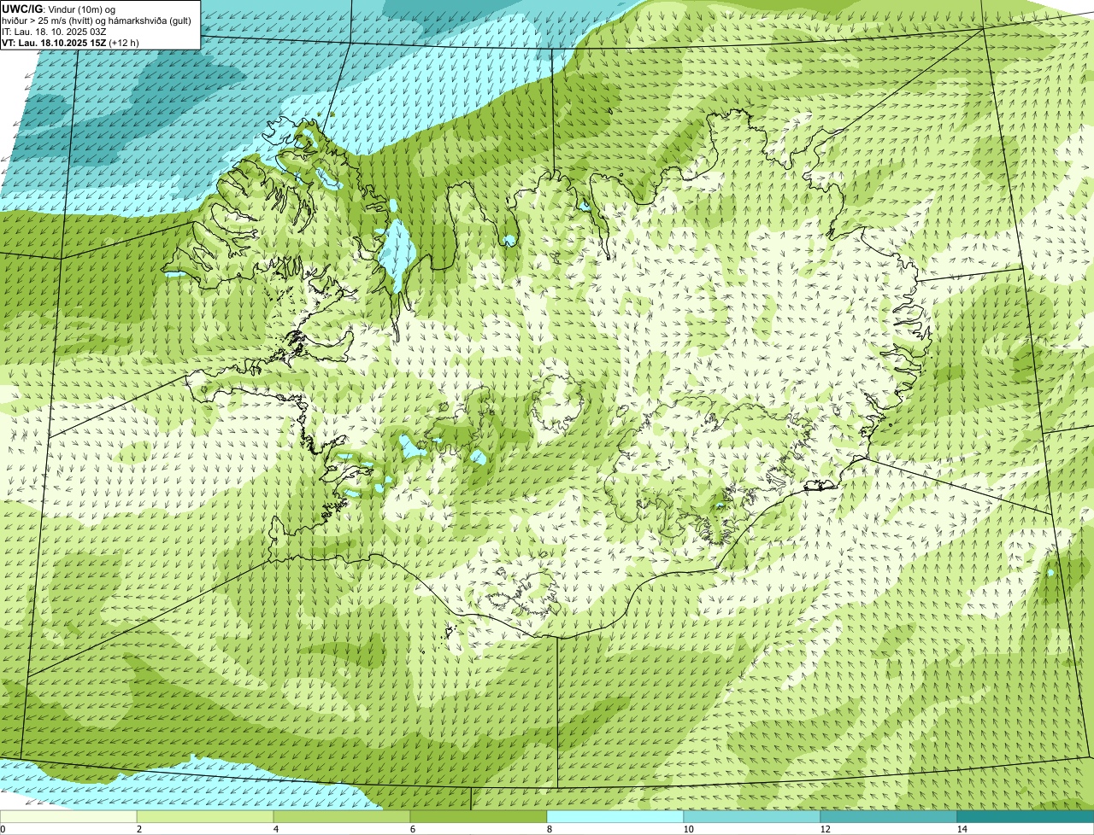Click the '4' label under the color bar
This screenshot has height=835, width=1094.
(275, 829)
